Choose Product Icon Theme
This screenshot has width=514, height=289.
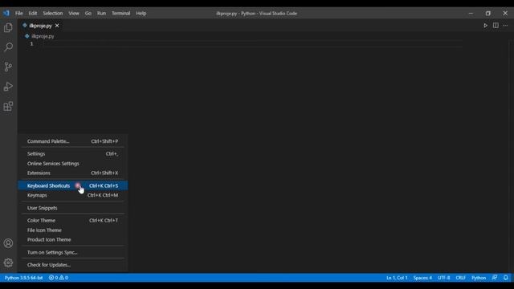[73, 240]
